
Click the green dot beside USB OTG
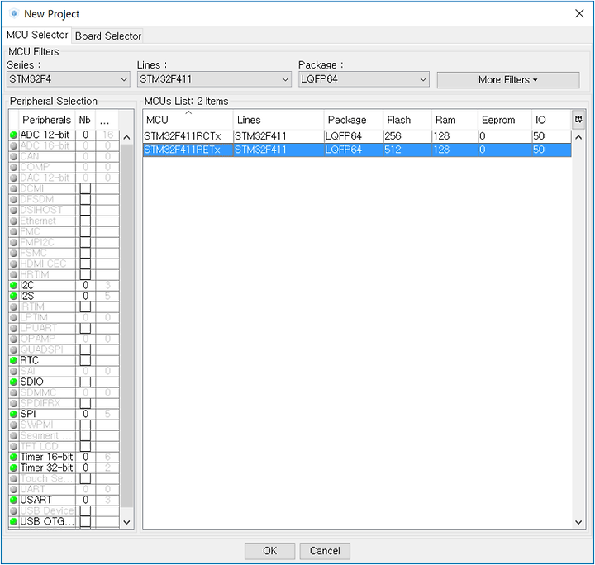(14, 521)
